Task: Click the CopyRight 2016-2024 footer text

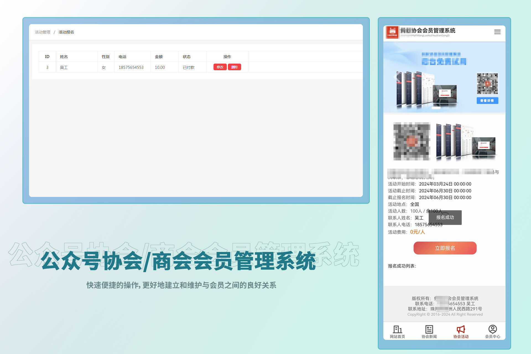Action: click(x=445, y=314)
